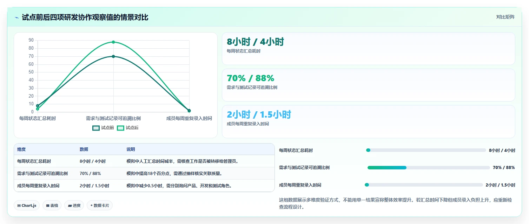Click the 成员每周重复录入时间 progress bar
Screen dimensions: 529x224
[x=424, y=185]
